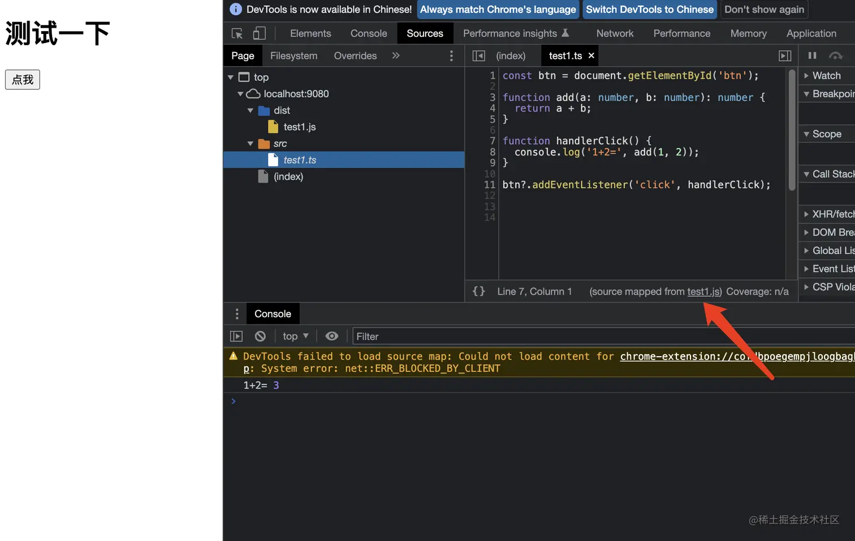Image resolution: width=855 pixels, height=541 pixels.
Task: Switch to the Overrides navigator tab
Action: (355, 55)
